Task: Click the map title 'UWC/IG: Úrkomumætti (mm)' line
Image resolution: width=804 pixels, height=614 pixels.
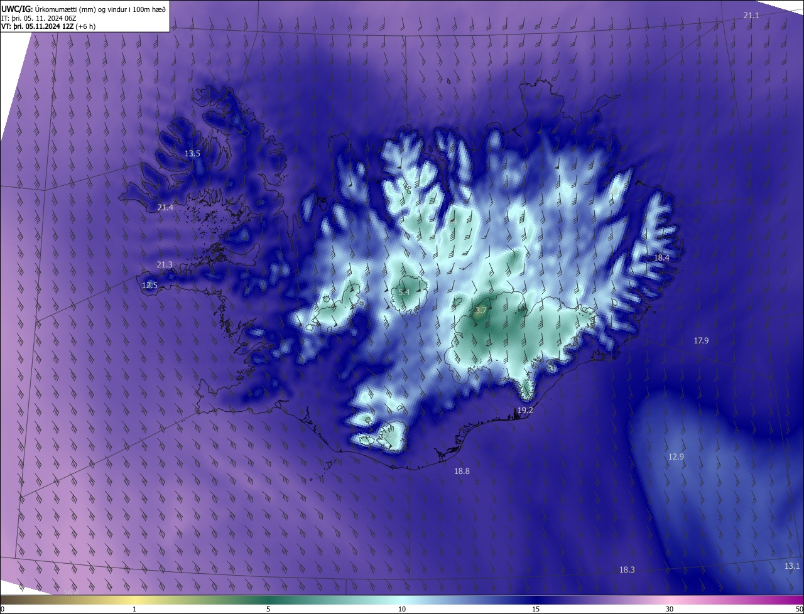Action: [x=84, y=9]
